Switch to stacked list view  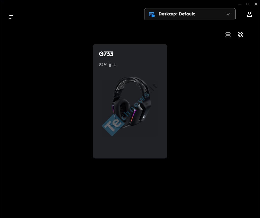tap(228, 35)
